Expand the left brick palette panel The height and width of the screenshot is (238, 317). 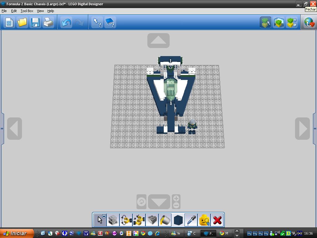pos(2,129)
